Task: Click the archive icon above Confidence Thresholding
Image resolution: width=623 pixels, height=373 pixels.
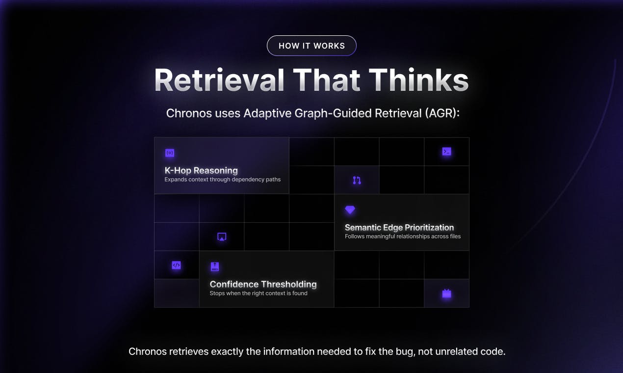Action: click(x=214, y=267)
